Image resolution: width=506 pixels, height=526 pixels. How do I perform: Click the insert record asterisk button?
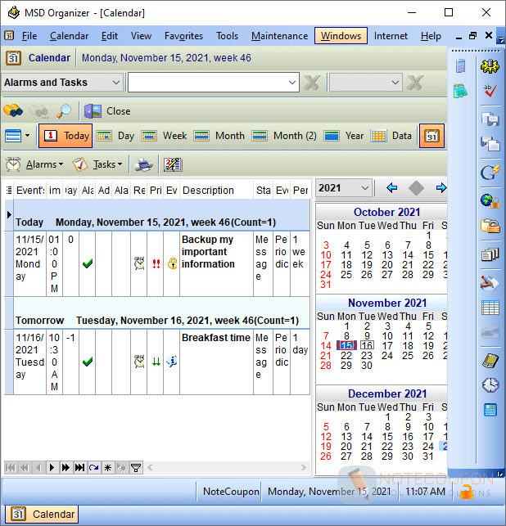click(108, 467)
